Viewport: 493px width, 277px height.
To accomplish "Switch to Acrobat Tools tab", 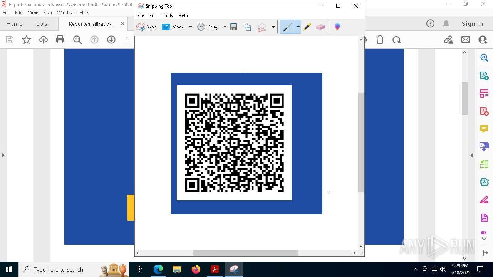I will pos(40,24).
